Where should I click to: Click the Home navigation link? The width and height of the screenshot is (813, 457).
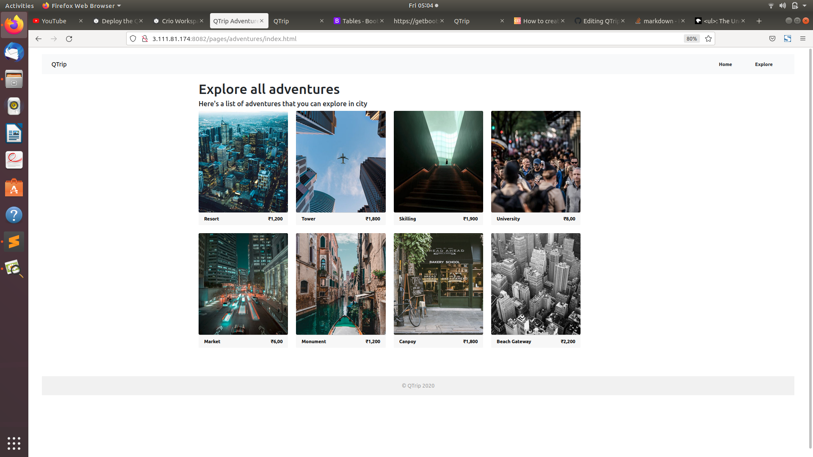point(725,64)
